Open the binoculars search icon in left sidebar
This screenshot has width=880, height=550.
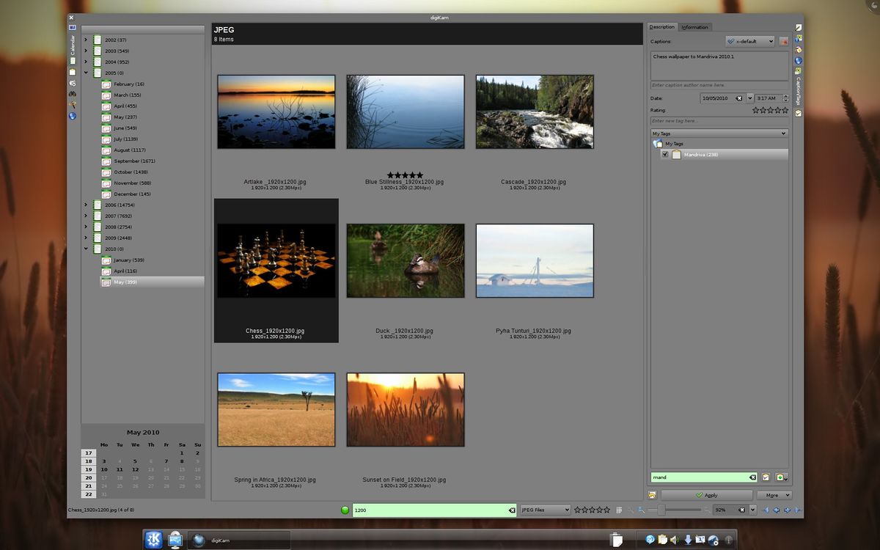tap(73, 94)
